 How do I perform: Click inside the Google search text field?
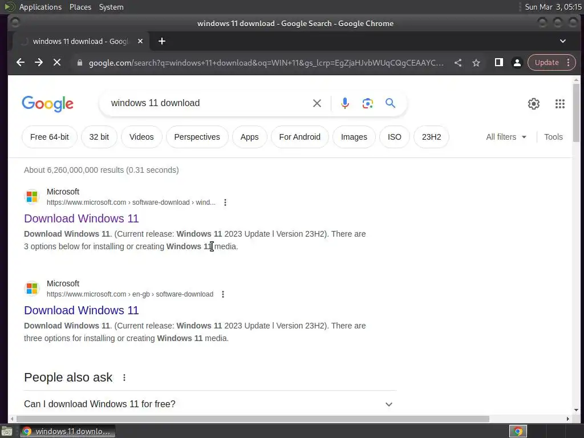[209, 103]
